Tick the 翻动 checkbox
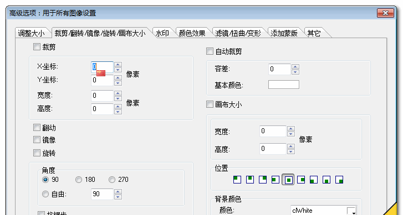 pyautogui.click(x=37, y=127)
